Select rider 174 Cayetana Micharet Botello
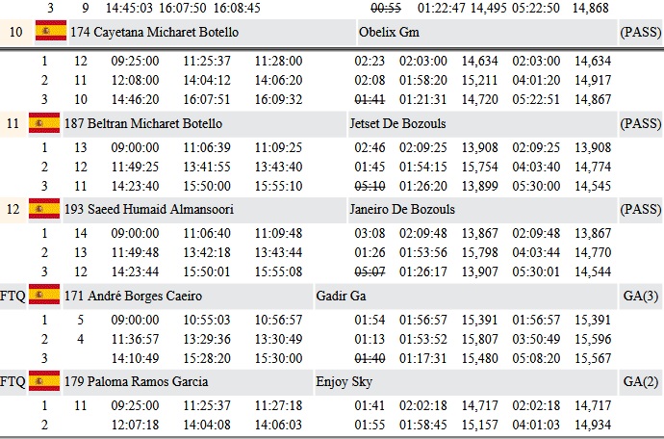The height and width of the screenshot is (439, 664). (x=155, y=32)
